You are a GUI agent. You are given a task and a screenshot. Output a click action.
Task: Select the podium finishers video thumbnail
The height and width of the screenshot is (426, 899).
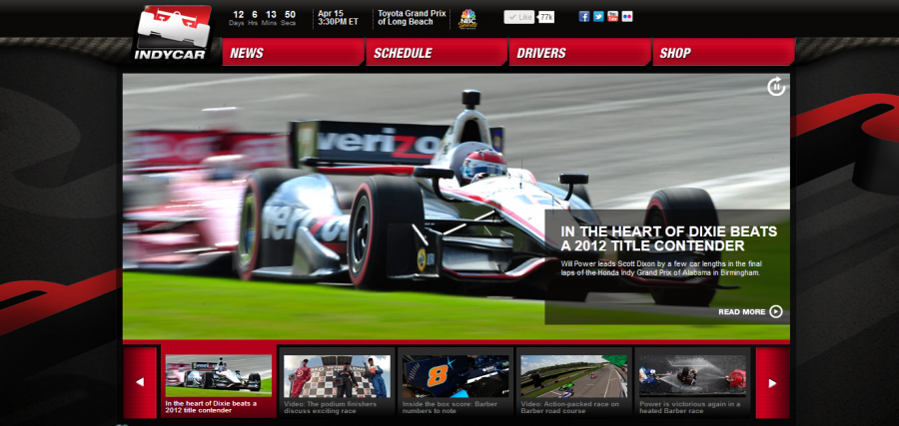[x=338, y=376]
